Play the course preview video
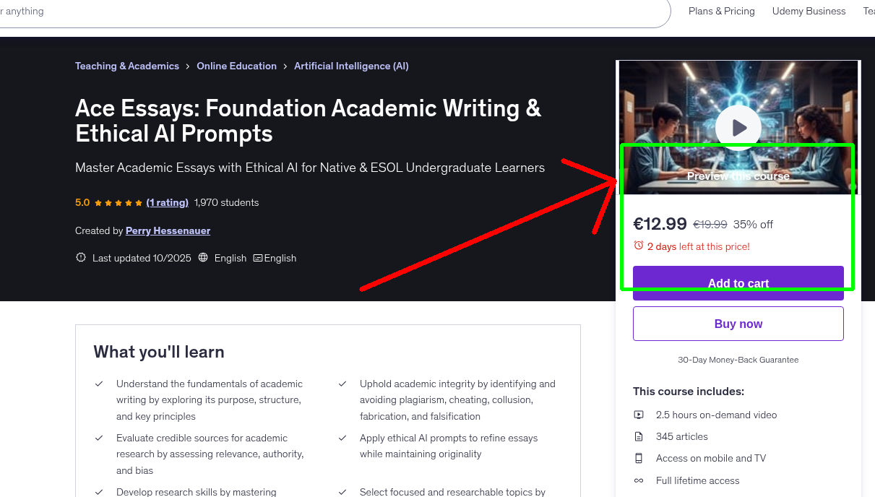875x497 pixels. click(738, 127)
